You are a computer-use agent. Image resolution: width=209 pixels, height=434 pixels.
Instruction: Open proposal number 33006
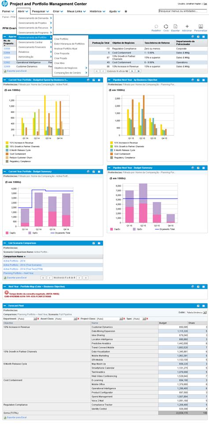coord(7,49)
